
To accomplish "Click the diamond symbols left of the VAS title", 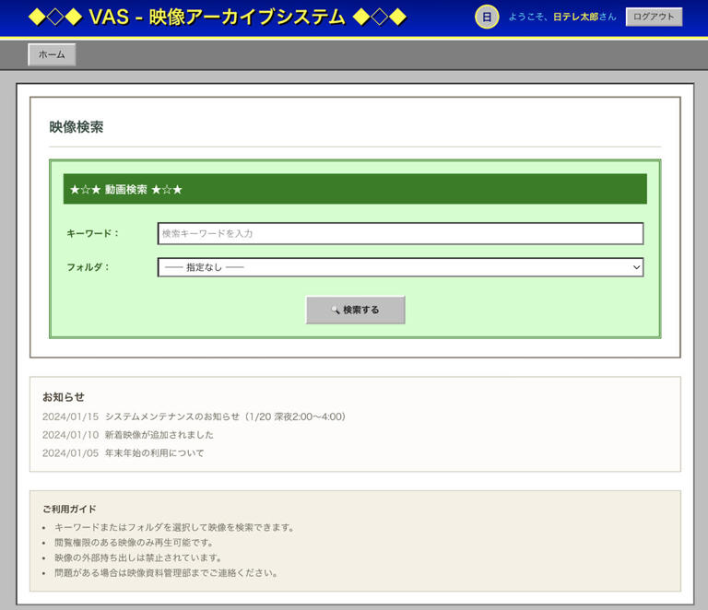I will (x=55, y=17).
